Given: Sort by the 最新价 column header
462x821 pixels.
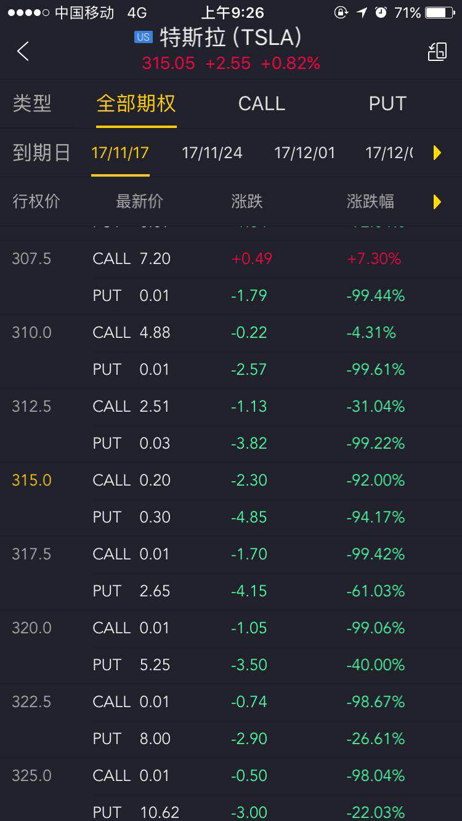Looking at the screenshot, I should click(139, 201).
